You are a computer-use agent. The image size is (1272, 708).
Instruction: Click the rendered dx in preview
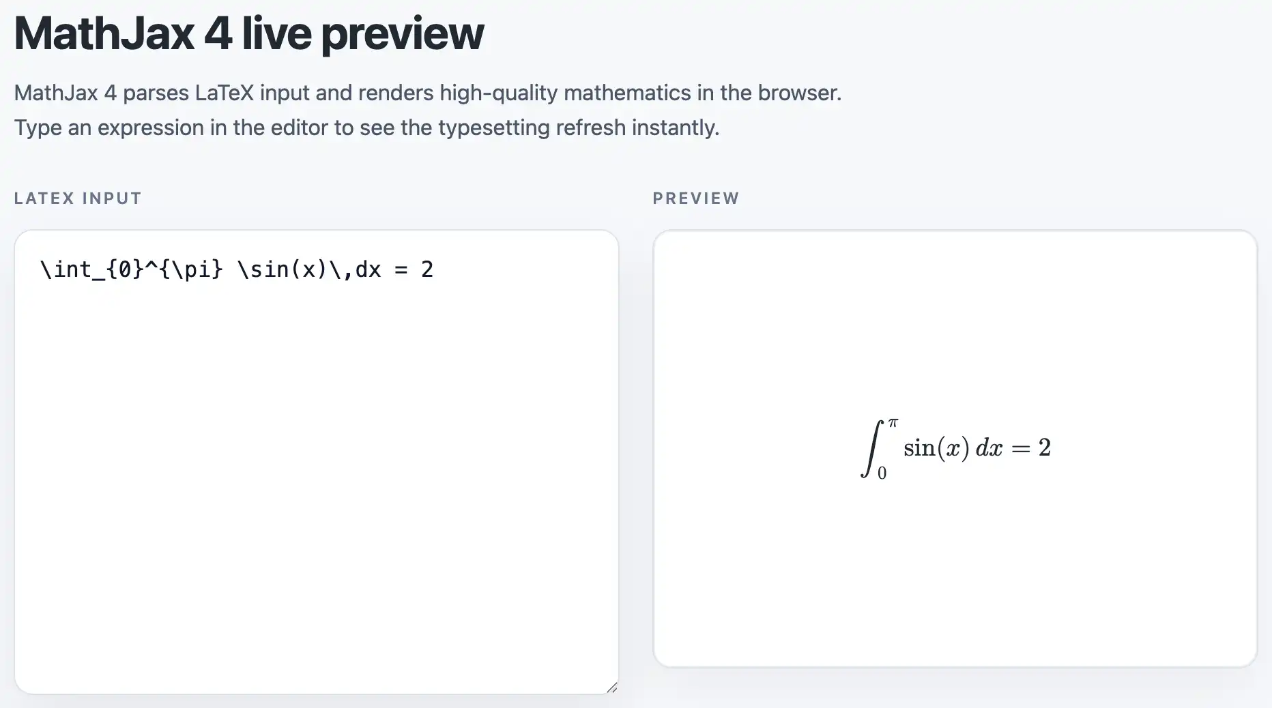click(x=989, y=448)
